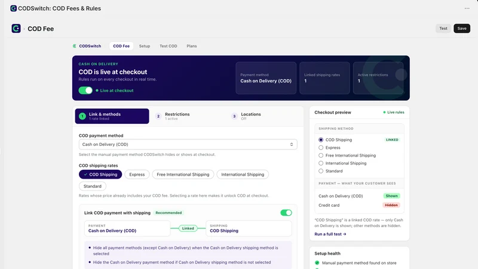The image size is (478, 269).
Task: Click the Save button
Action: click(462, 28)
